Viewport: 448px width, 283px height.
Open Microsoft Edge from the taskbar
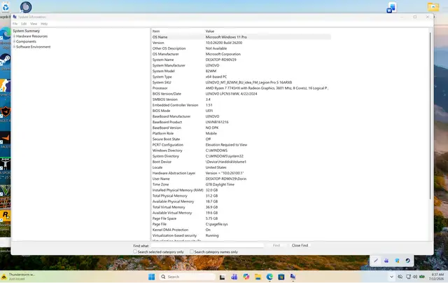[269, 277]
